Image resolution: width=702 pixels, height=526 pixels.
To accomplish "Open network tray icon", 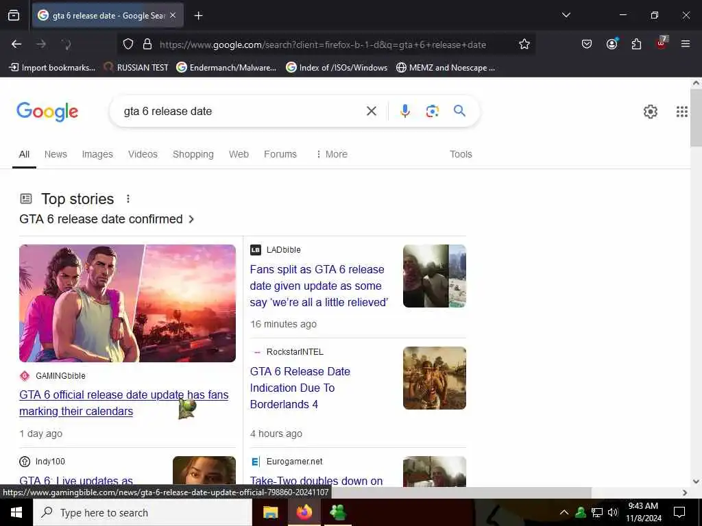I will pos(597,512).
